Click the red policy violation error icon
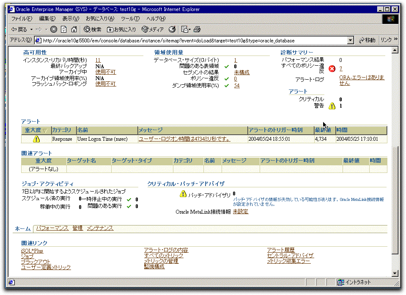 332,69
